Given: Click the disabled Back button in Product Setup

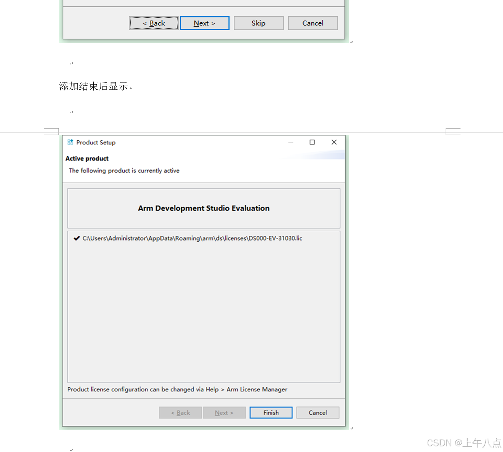Looking at the screenshot, I should tap(180, 413).
